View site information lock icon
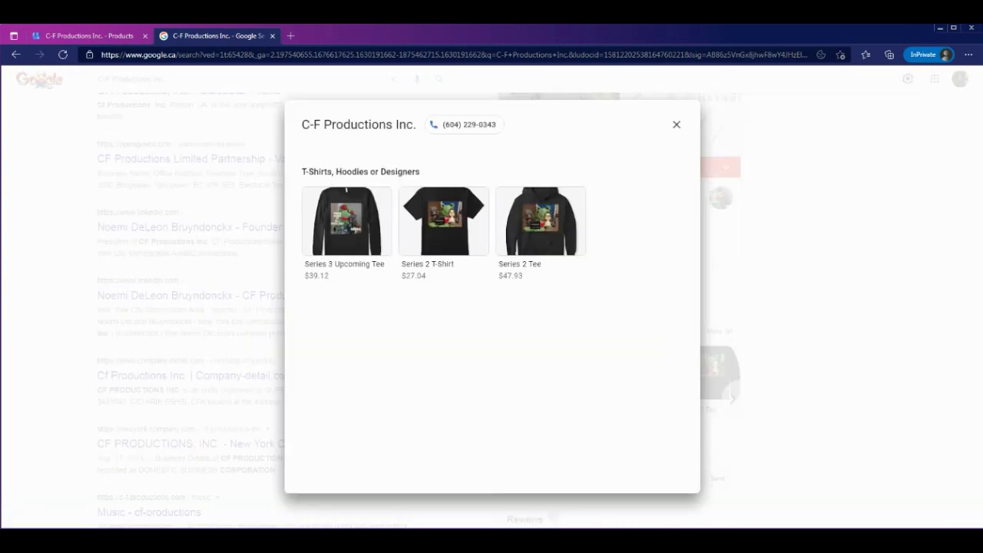Viewport: 983px width, 553px height. 90,55
